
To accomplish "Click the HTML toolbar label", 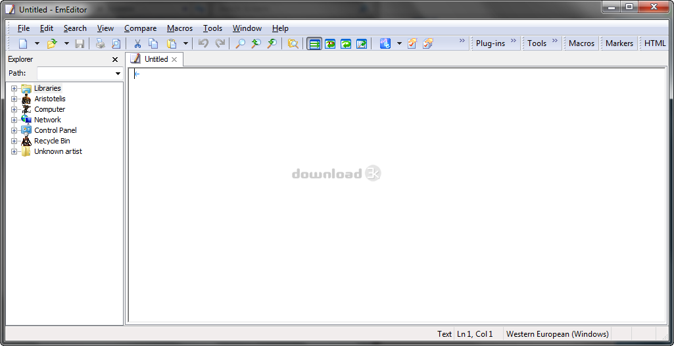I will coord(655,43).
